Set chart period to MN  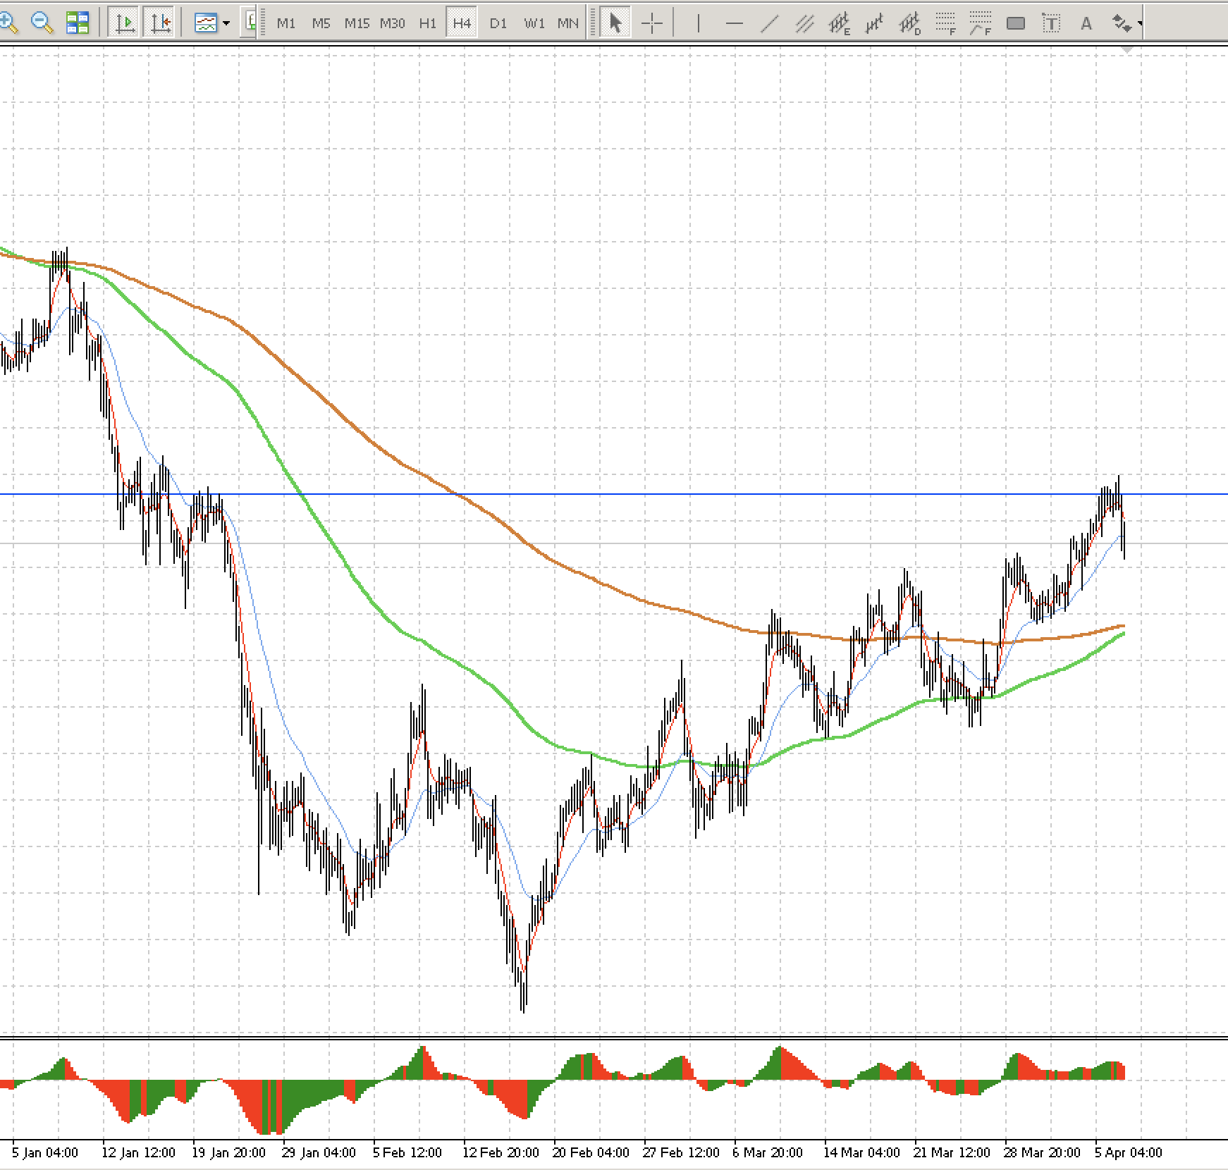[568, 23]
